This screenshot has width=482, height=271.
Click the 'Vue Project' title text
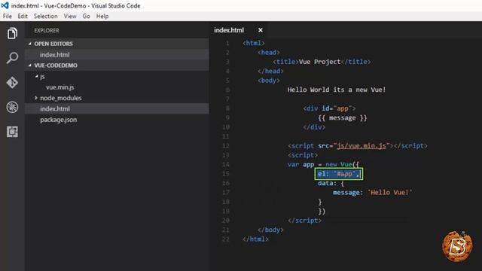(319, 62)
